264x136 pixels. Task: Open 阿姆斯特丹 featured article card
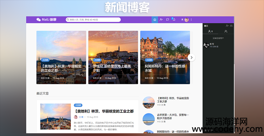point(165,57)
